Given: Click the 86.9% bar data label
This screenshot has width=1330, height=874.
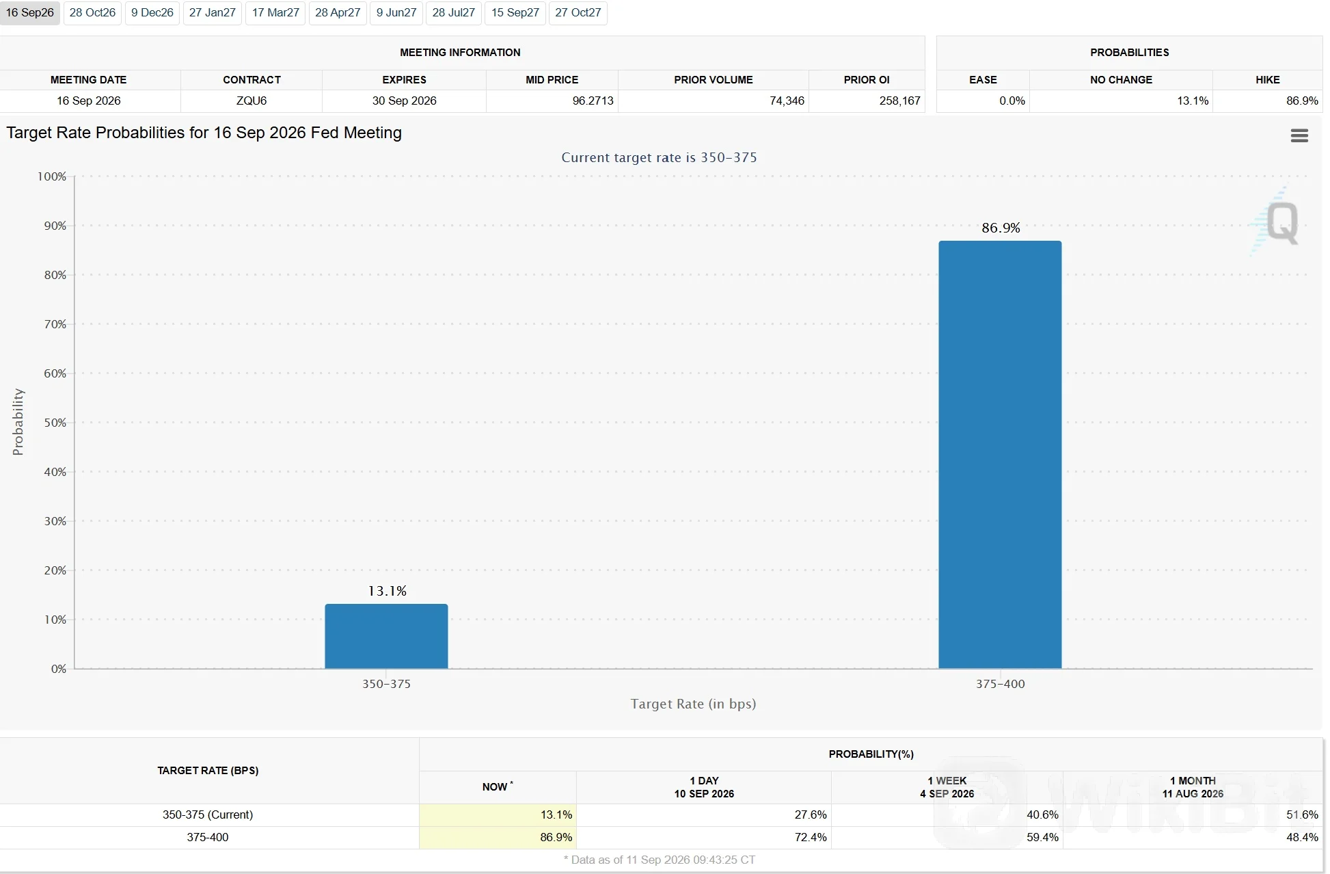Looking at the screenshot, I should [1001, 228].
